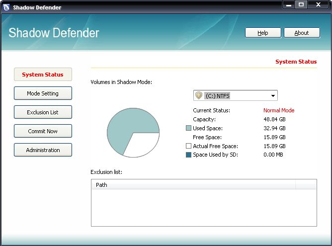Click the Used Space legend swatch
This screenshot has height=246, width=332.
coord(188,128)
